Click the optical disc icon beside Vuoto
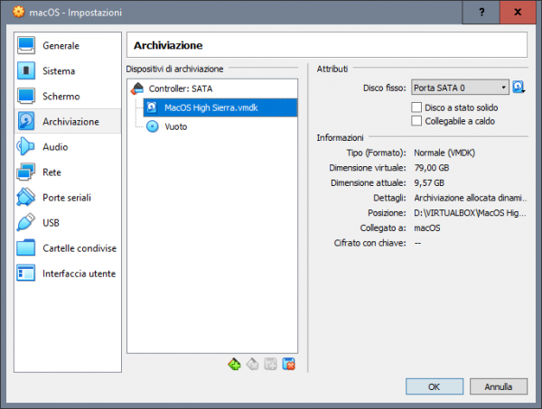Viewport: 542px width, 409px height. (x=153, y=126)
